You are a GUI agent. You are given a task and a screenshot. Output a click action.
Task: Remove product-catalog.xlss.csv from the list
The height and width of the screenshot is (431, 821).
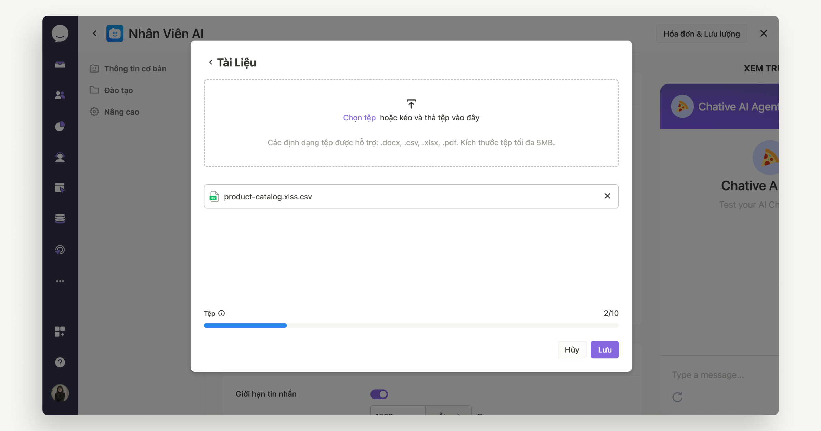[x=607, y=196]
